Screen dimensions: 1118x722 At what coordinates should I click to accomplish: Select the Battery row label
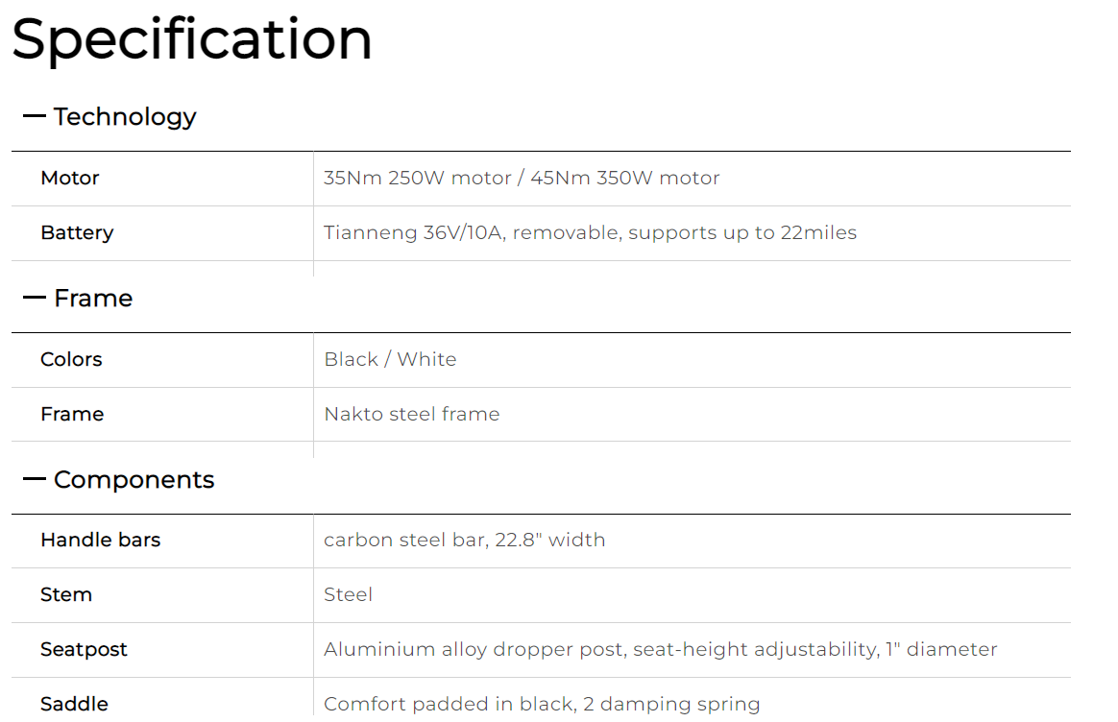pos(77,233)
